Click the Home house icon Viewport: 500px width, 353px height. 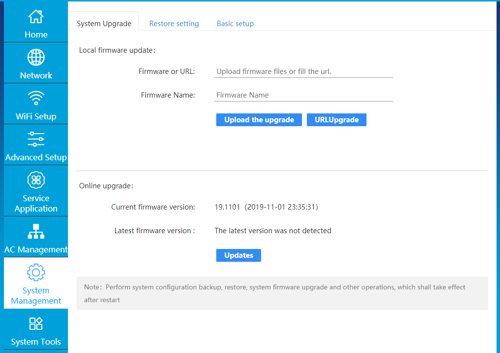pyautogui.click(x=35, y=16)
